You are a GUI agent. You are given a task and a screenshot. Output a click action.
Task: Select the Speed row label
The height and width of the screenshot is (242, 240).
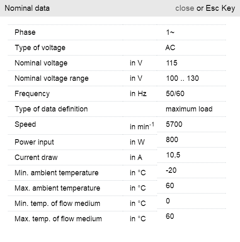coord(25,124)
